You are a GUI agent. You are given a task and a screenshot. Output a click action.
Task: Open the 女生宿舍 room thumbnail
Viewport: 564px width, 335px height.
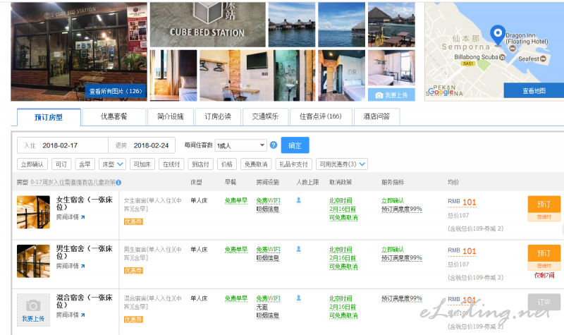click(x=33, y=212)
